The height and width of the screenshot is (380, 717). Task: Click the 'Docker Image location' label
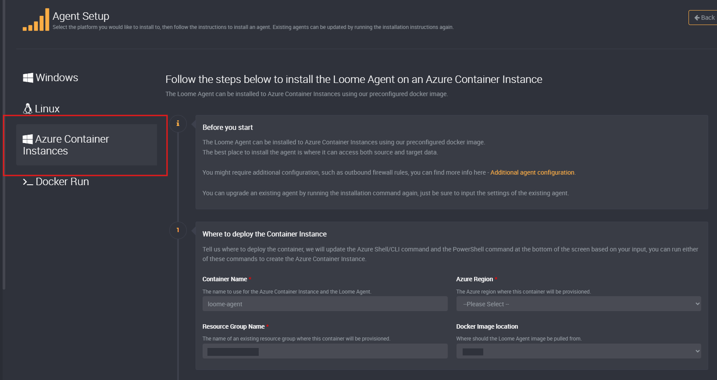coord(487,326)
